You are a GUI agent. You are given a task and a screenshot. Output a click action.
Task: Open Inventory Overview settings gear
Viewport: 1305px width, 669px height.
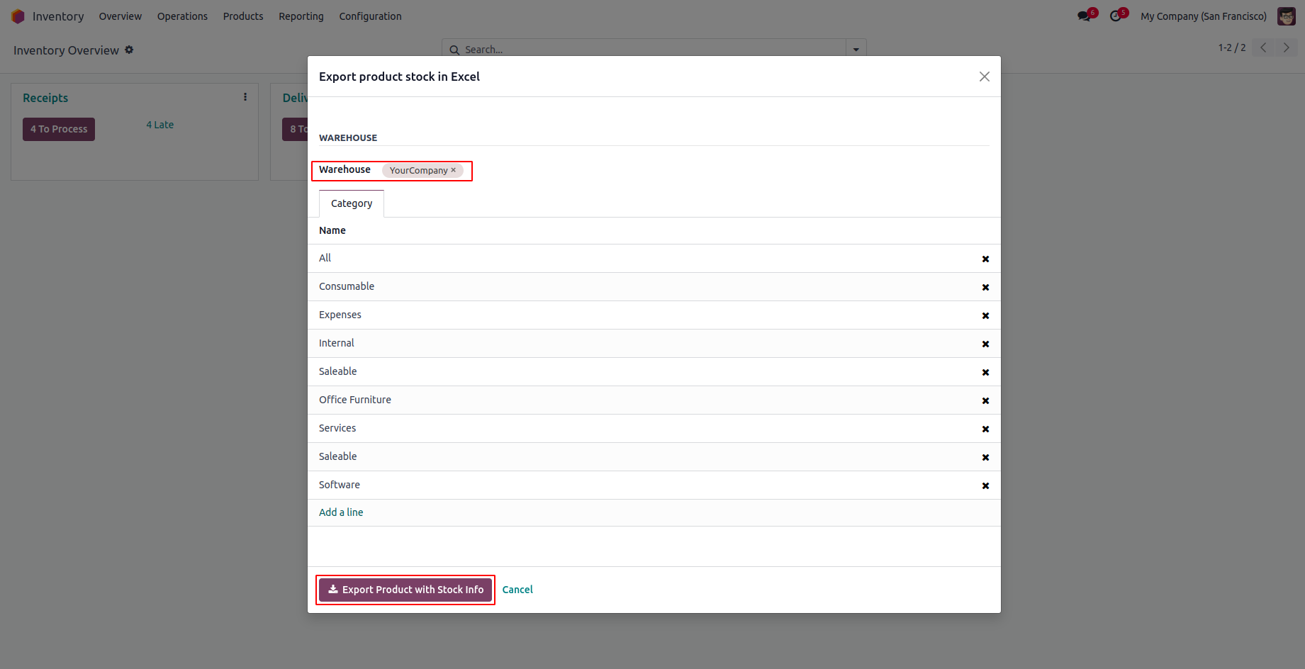(129, 50)
